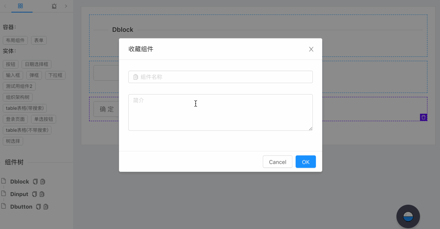Click the copy icon for Dblock
Image resolution: width=440 pixels, height=229 pixels.
[x=35, y=182]
